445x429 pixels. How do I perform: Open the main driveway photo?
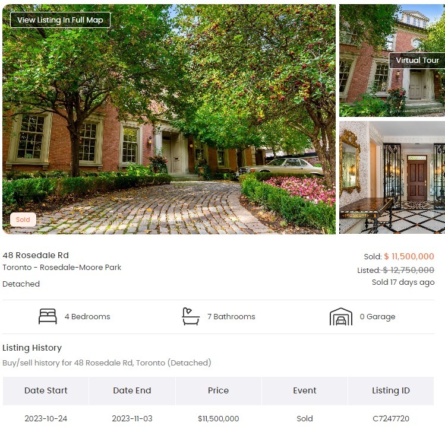pyautogui.click(x=169, y=119)
